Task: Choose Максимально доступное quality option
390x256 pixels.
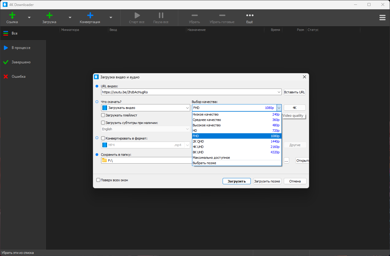Action: tap(237, 158)
